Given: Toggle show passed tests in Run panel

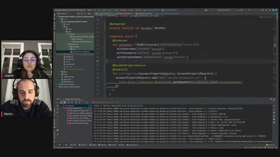Looking at the screenshot, I should click(x=61, y=102).
